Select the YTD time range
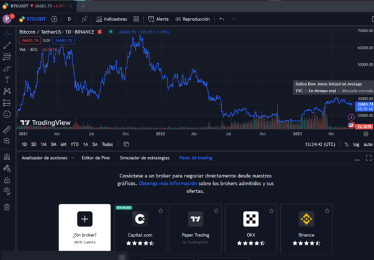The width and height of the screenshot is (374, 260). point(75,145)
